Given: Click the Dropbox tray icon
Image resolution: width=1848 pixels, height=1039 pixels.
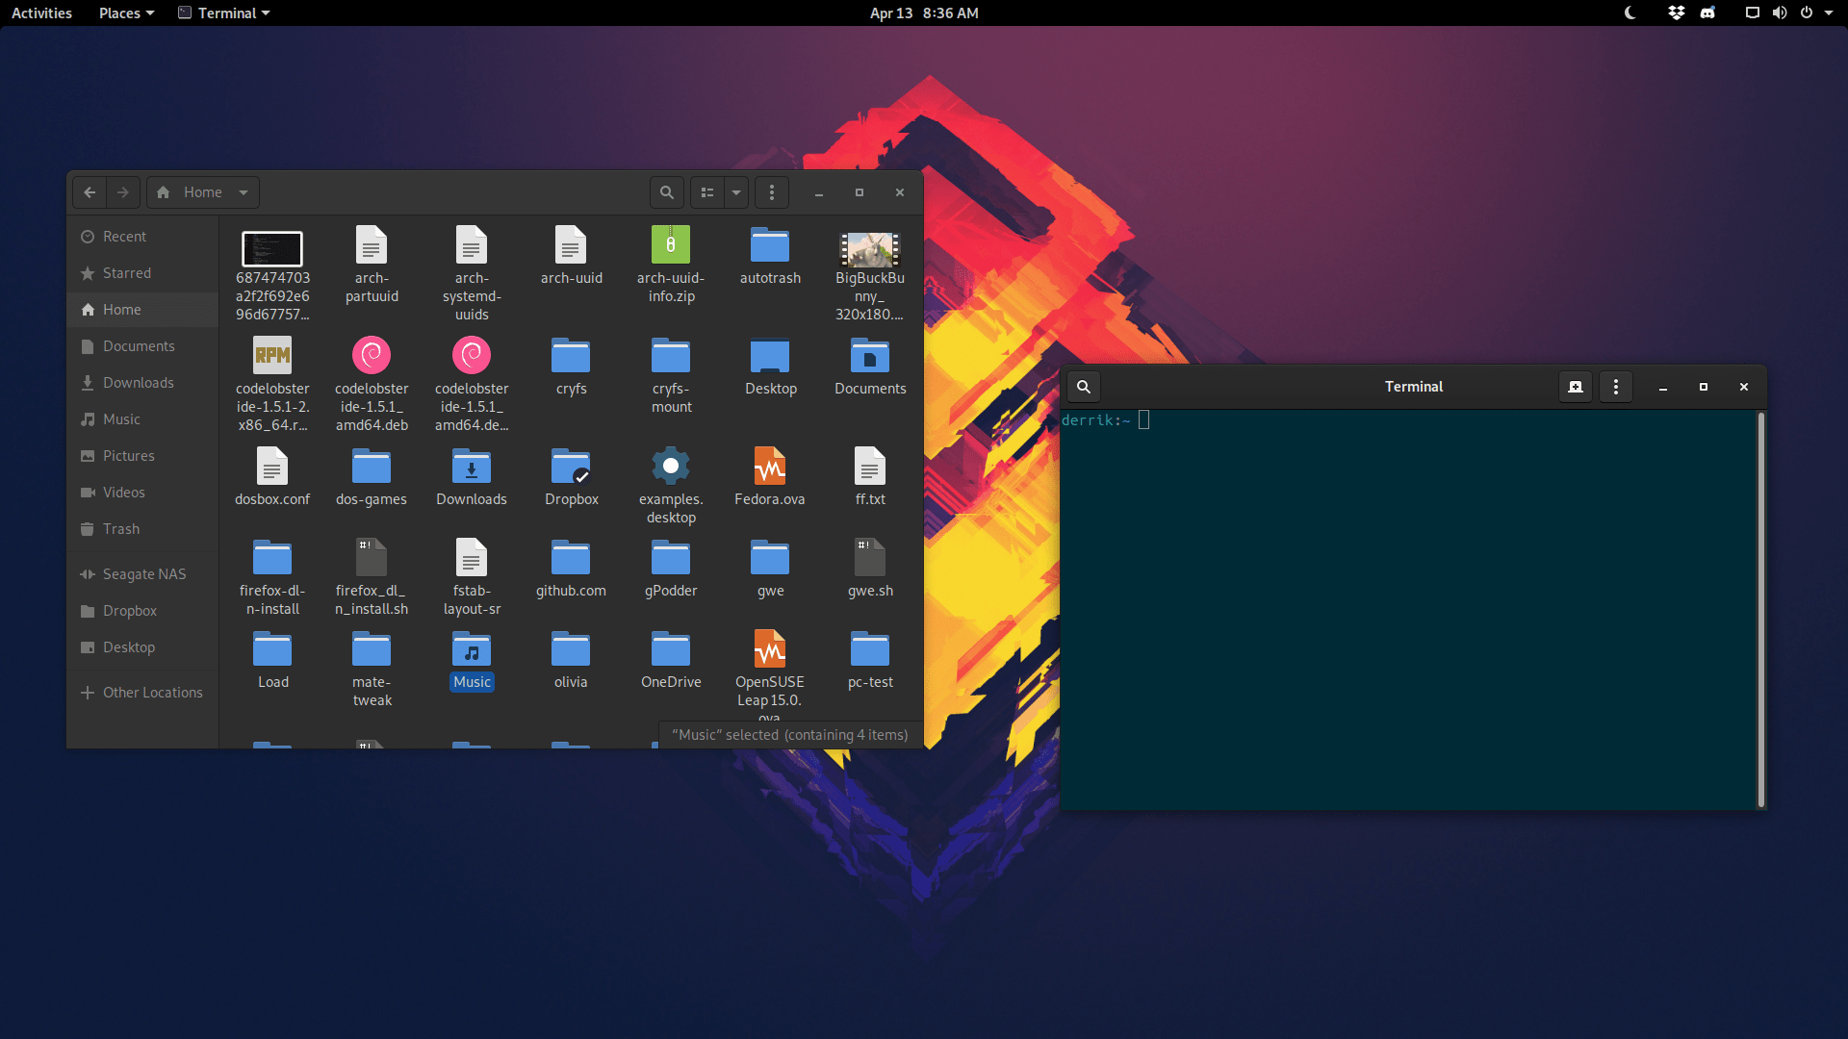Looking at the screenshot, I should point(1677,13).
